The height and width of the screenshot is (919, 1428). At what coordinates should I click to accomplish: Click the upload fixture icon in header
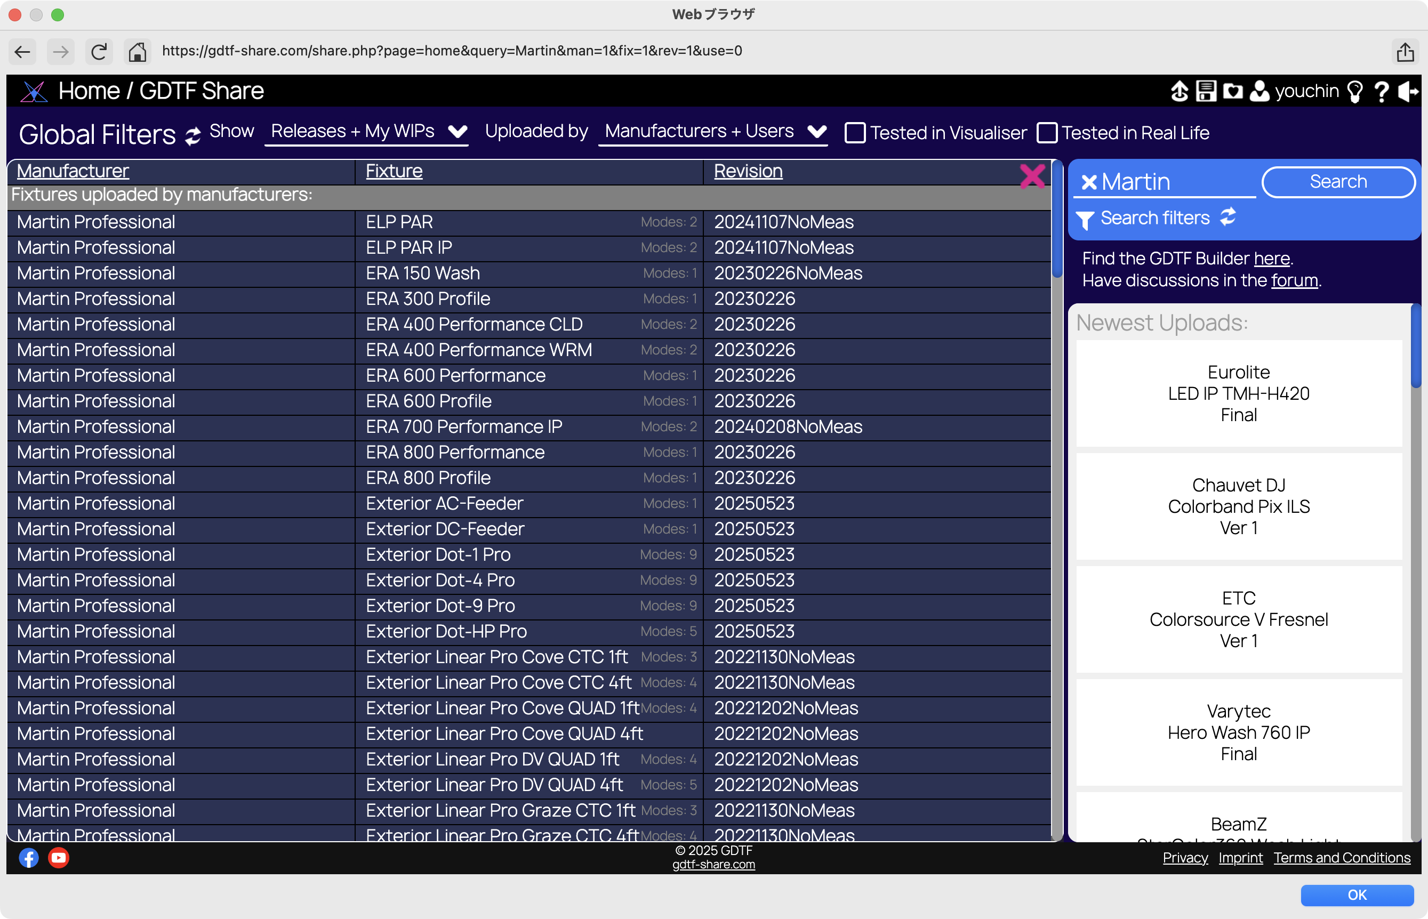point(1179,91)
